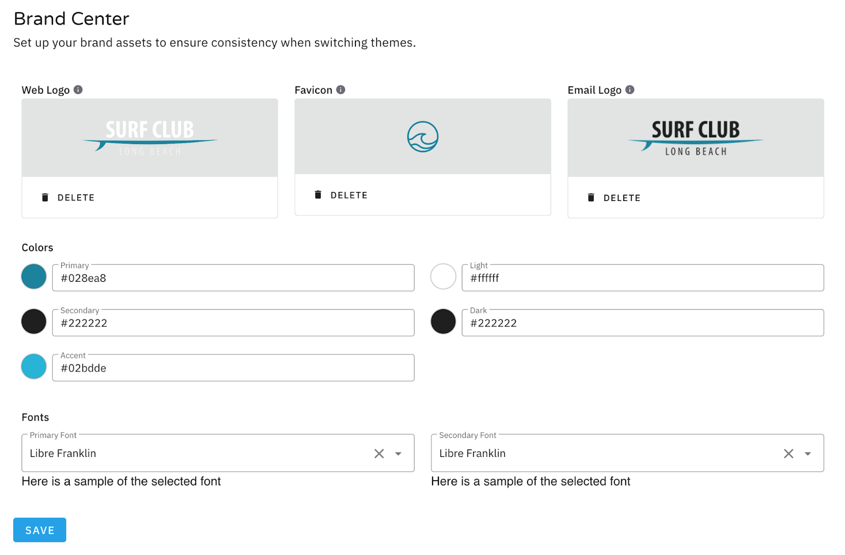Expand the Primary Font dropdown arrow
Image resolution: width=845 pixels, height=555 pixels.
(x=398, y=454)
